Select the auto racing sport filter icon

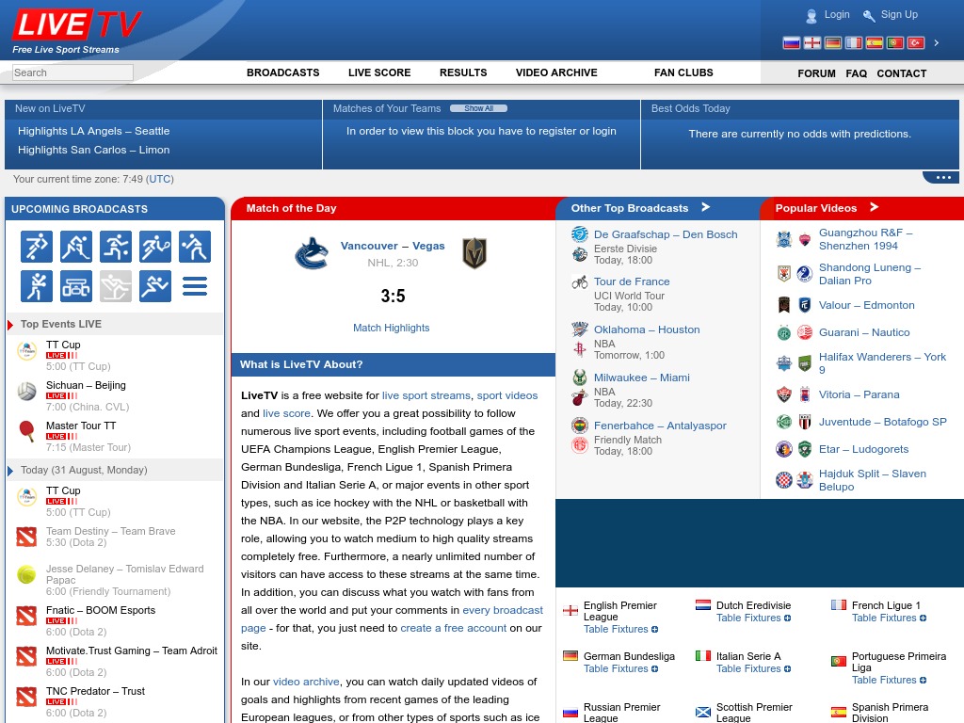tap(76, 286)
